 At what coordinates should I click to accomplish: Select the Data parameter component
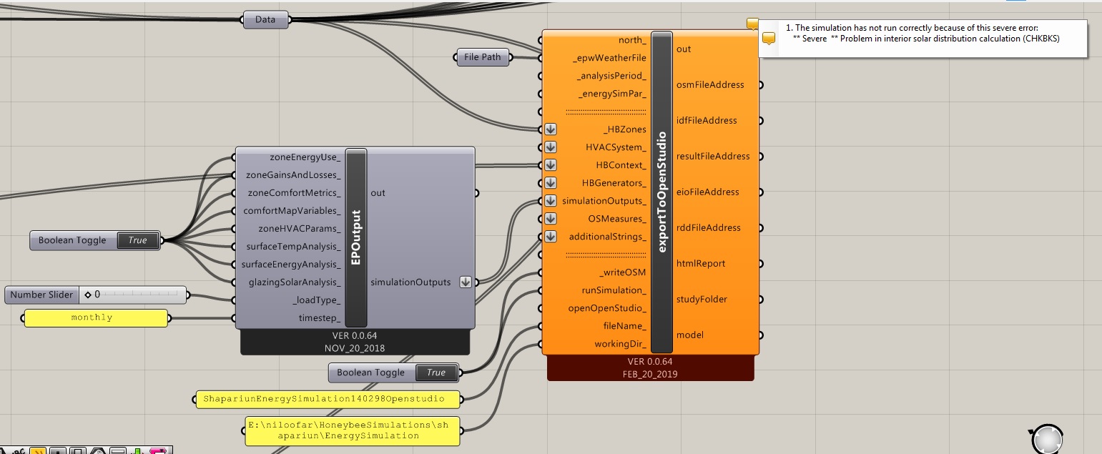click(x=265, y=20)
